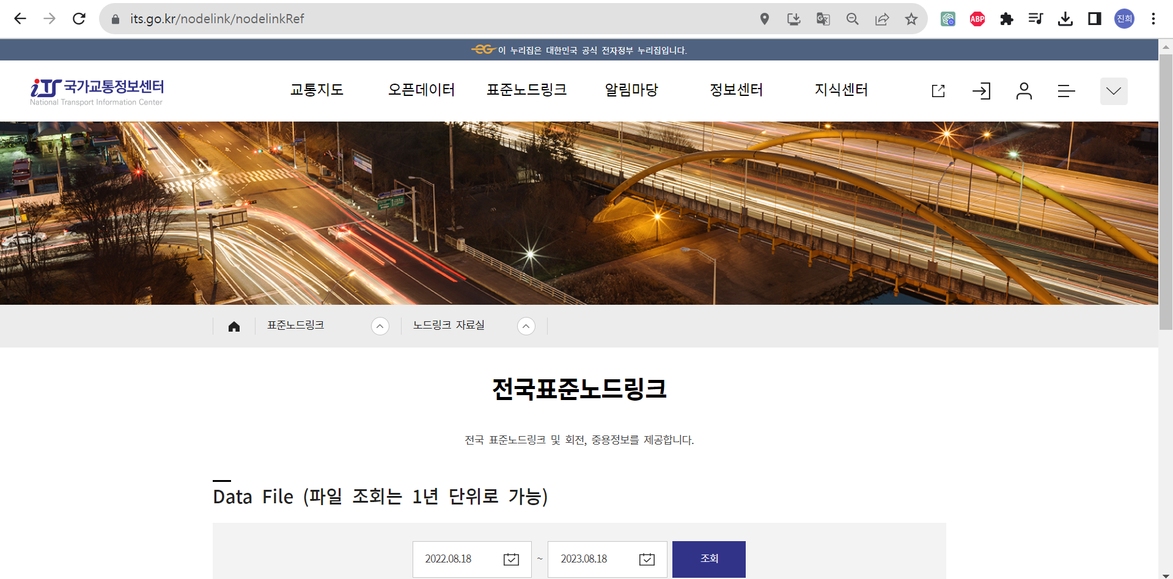This screenshot has width=1173, height=579.
Task: Click the 표준노드링크 breadcrumb
Action: [296, 326]
